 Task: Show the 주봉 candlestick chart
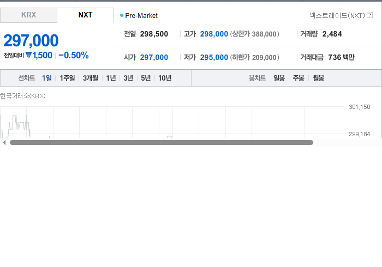tap(299, 78)
